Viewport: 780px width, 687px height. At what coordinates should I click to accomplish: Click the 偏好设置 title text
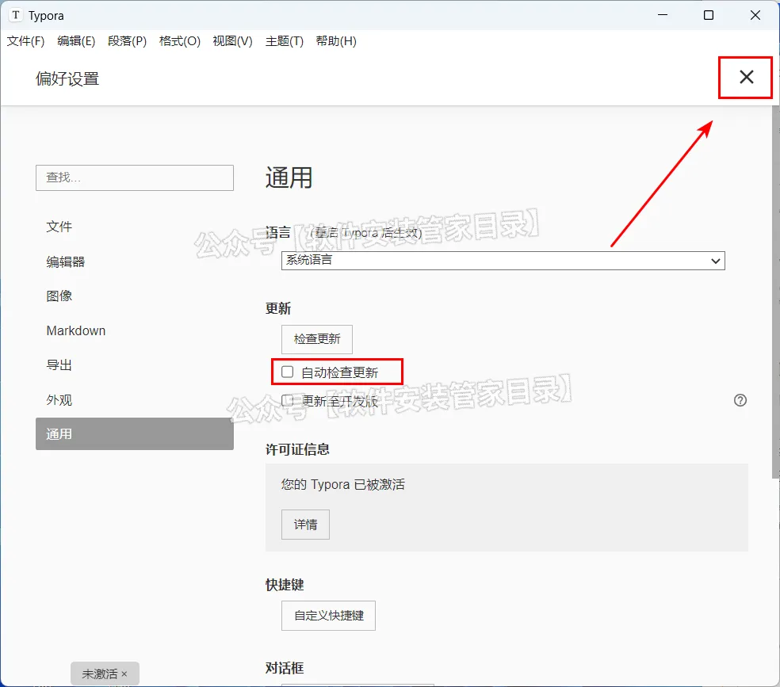pyautogui.click(x=67, y=79)
